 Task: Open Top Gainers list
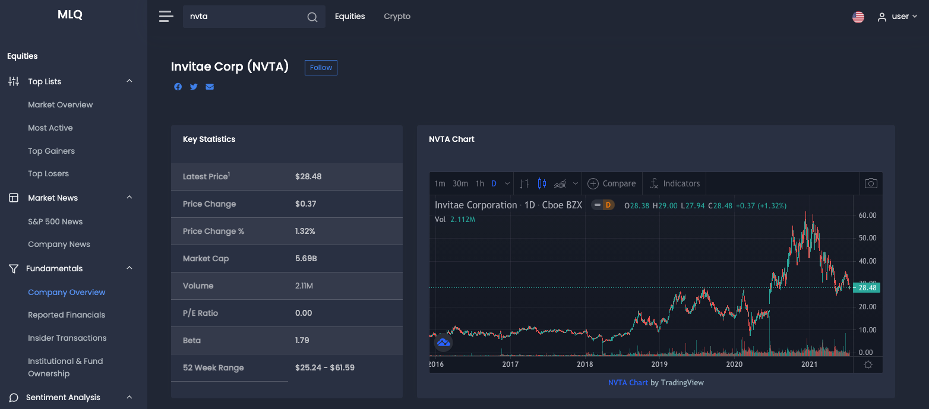[52, 151]
